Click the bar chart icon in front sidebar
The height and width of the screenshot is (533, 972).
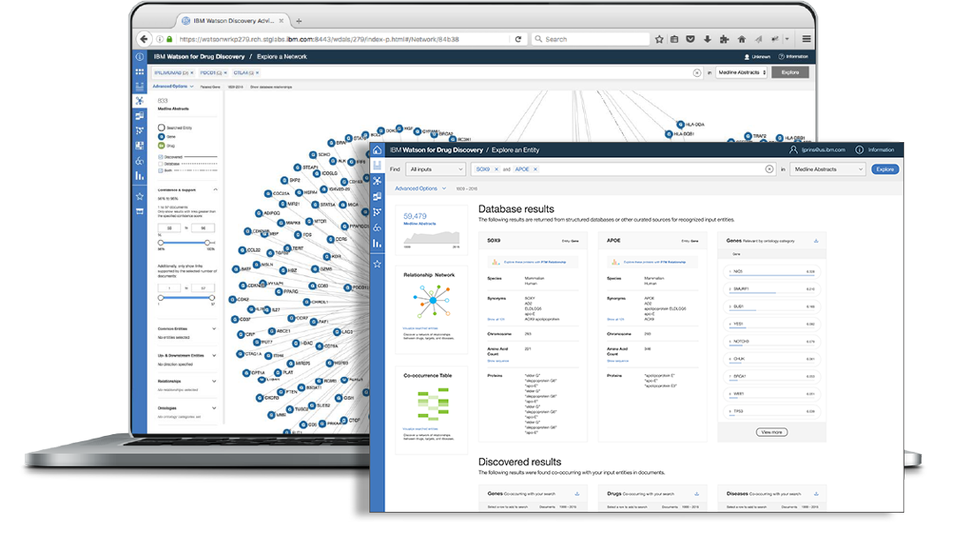click(377, 244)
